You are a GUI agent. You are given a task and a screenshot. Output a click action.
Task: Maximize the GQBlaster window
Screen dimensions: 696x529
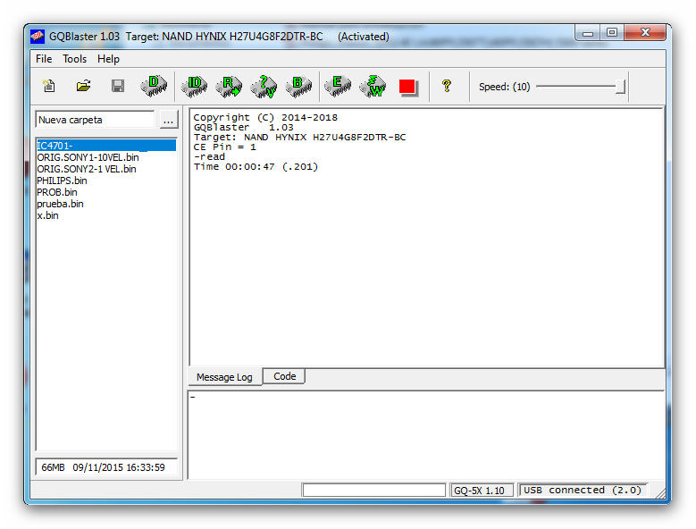[x=612, y=33]
